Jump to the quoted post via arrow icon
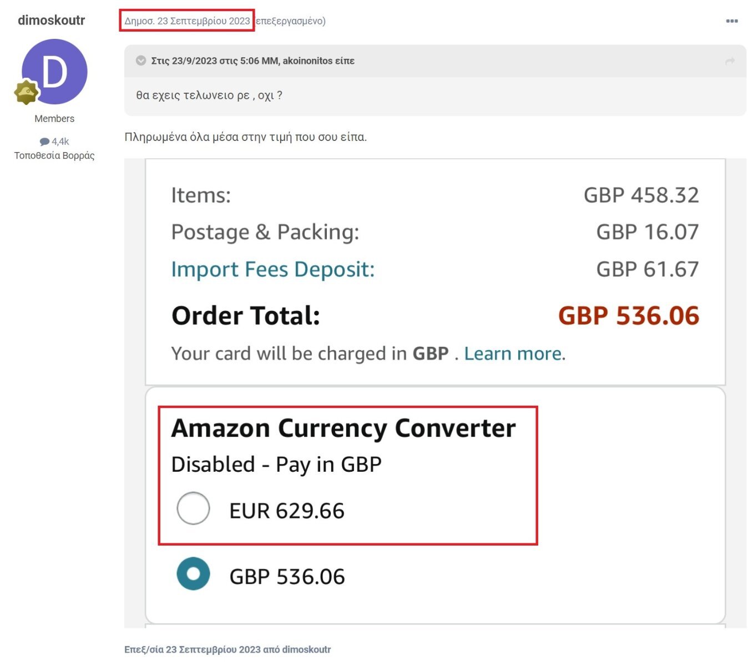This screenshot has width=748, height=666. click(x=730, y=61)
